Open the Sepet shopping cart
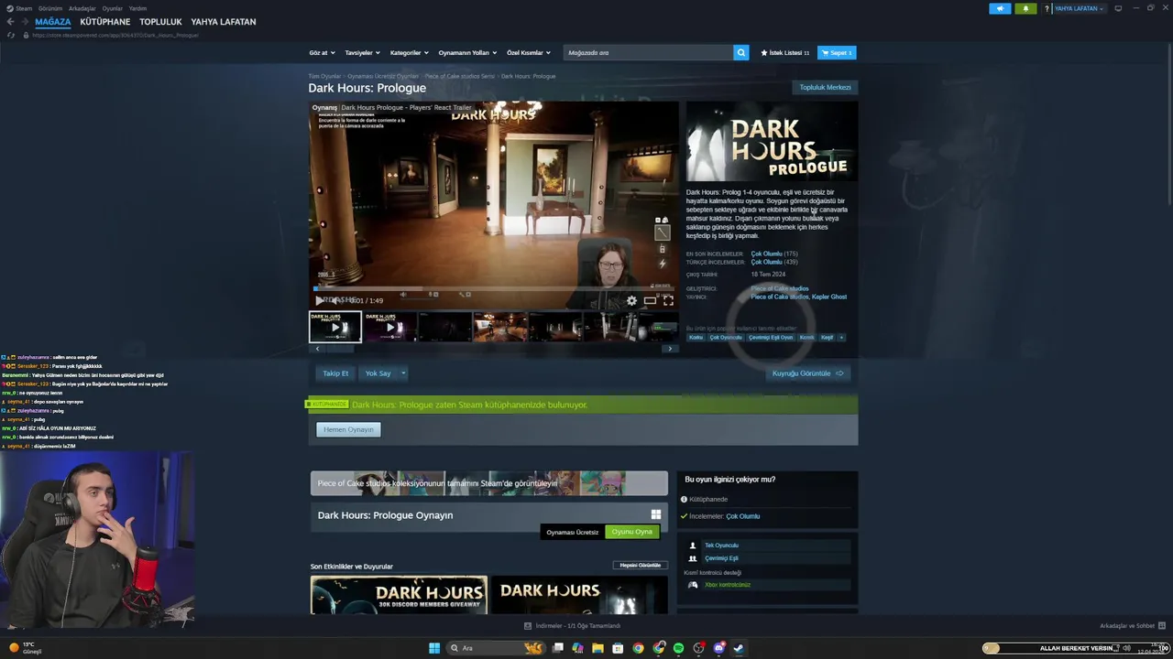Viewport: 1173px width, 659px height. coord(837,53)
